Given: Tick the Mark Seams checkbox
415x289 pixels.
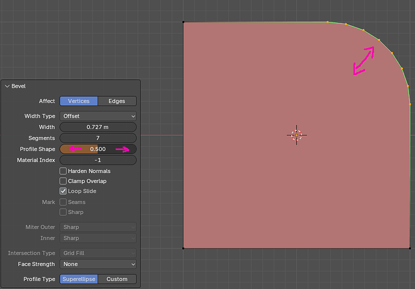Looking at the screenshot, I should pos(63,202).
